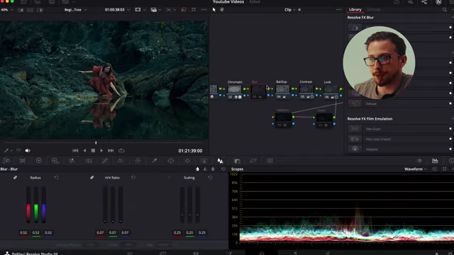Viewport: 454px width, 255px height.
Task: Reset the H/V Ratio controls
Action: [x=133, y=178]
